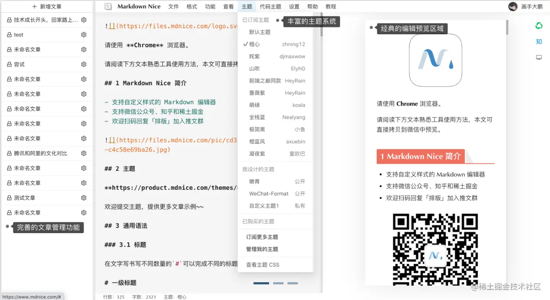Switch to the 格式 menu

pos(192,6)
